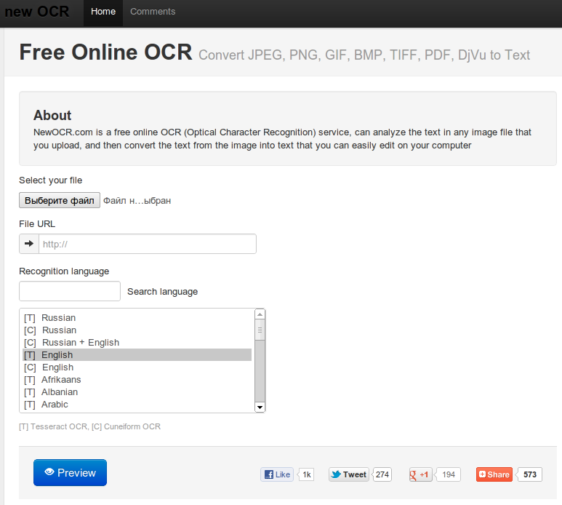
Task: Click the Twitter Tweet button
Action: (x=349, y=474)
